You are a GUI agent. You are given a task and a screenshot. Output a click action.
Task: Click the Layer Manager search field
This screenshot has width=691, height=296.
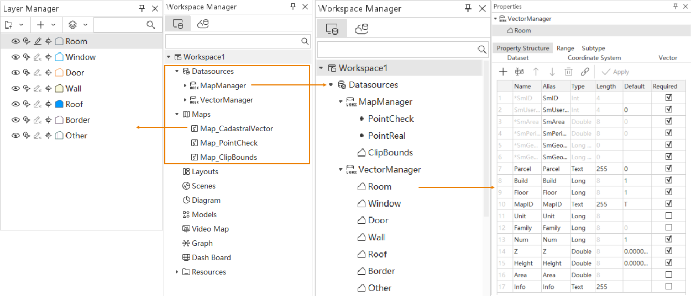(x=119, y=25)
